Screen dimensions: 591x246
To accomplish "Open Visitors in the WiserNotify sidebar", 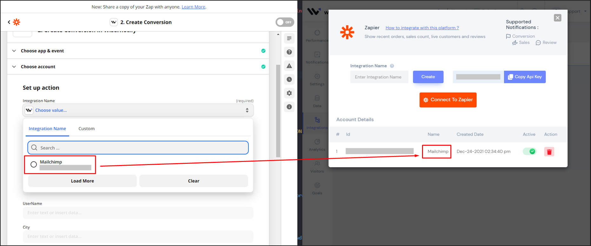I will point(317,167).
